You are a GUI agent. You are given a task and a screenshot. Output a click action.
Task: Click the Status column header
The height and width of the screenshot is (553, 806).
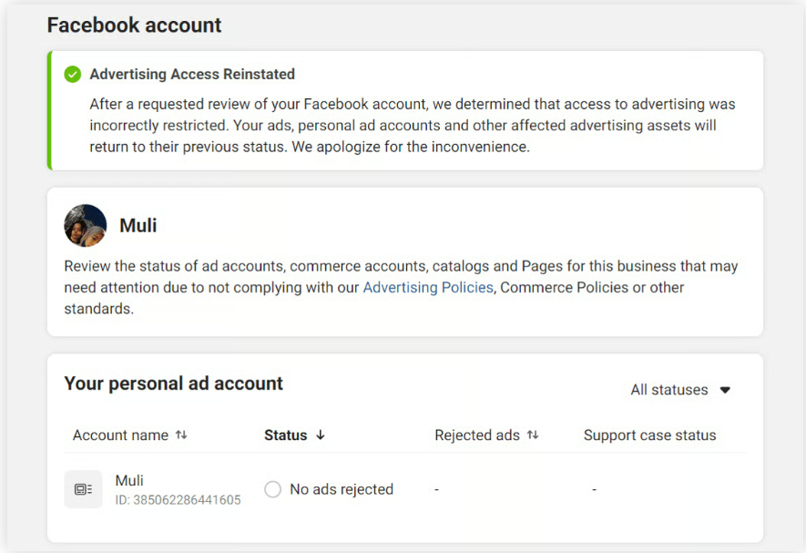[x=286, y=435]
